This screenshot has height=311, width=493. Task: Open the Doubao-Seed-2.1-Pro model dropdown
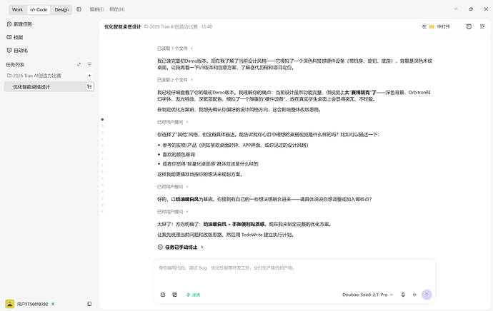click(x=367, y=295)
